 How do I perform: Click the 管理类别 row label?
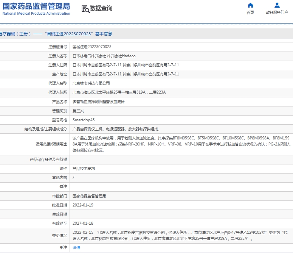click(59, 111)
